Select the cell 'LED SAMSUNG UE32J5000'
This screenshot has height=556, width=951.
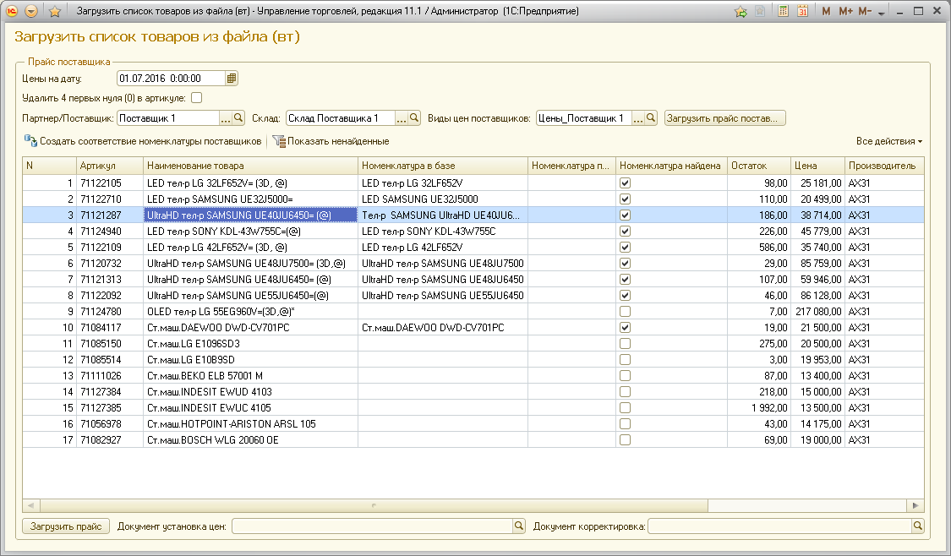(443, 199)
